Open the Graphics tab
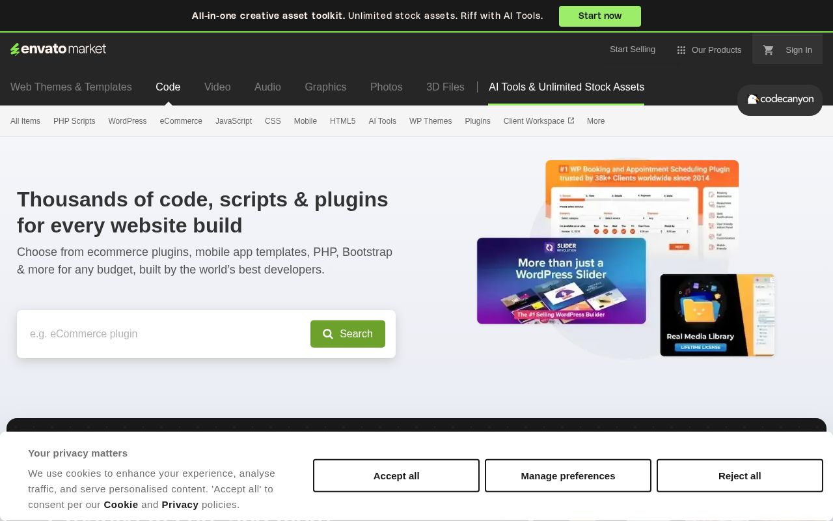The image size is (833, 521). (325, 87)
